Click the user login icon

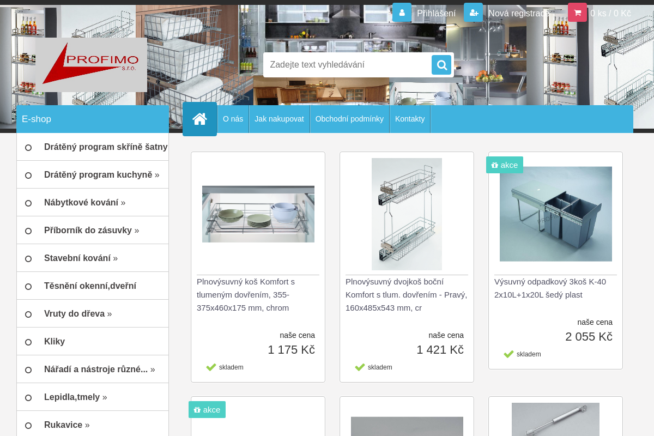coord(402,13)
